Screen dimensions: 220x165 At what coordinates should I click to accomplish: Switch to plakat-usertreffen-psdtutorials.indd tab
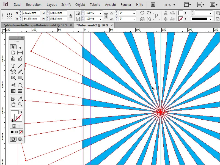pos(35,25)
